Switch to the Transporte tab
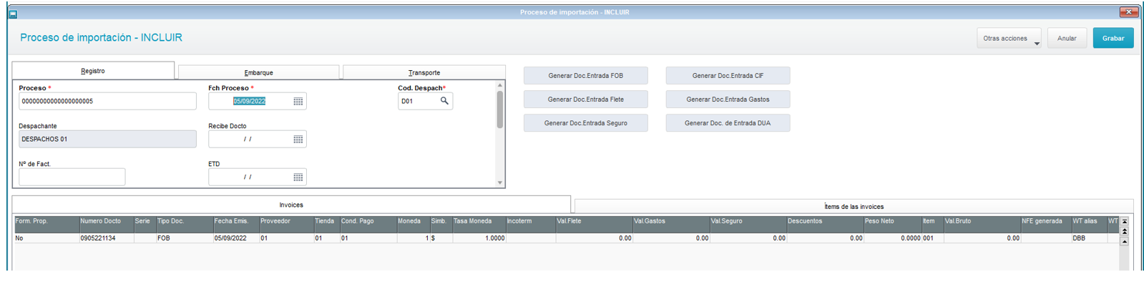The image size is (1144, 282). coord(424,72)
